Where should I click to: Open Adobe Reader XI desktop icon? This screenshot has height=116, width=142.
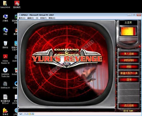click(5, 59)
